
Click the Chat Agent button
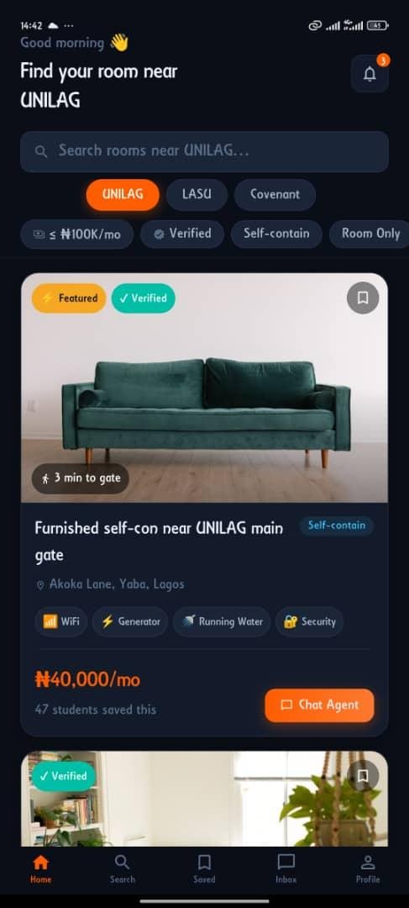click(319, 705)
